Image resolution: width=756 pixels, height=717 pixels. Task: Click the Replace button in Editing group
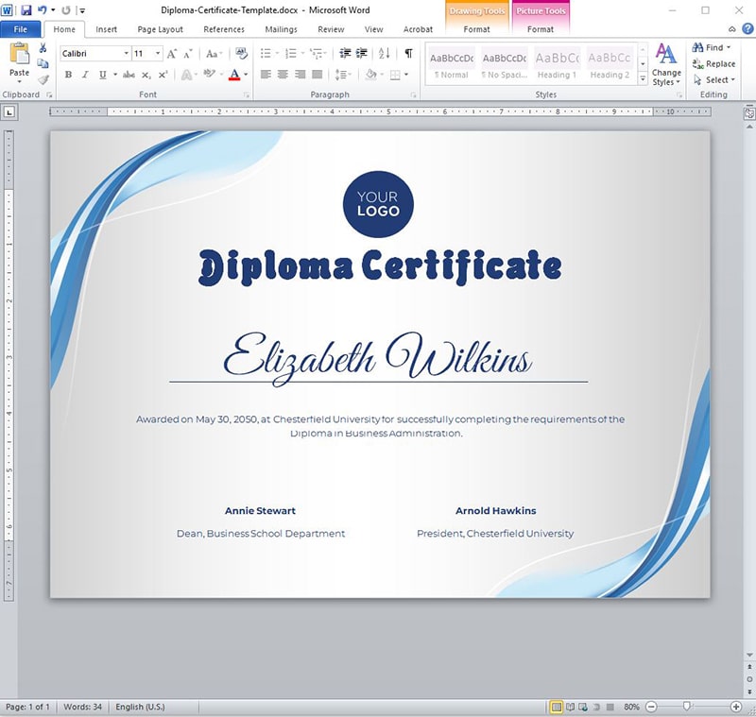(713, 64)
